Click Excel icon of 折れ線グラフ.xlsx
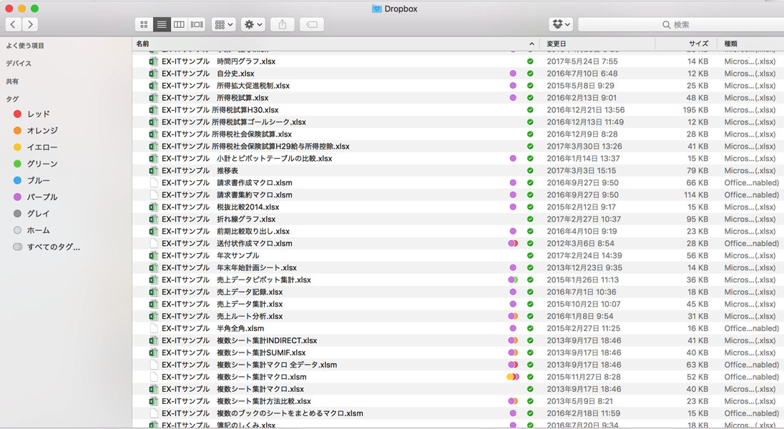 (x=154, y=219)
